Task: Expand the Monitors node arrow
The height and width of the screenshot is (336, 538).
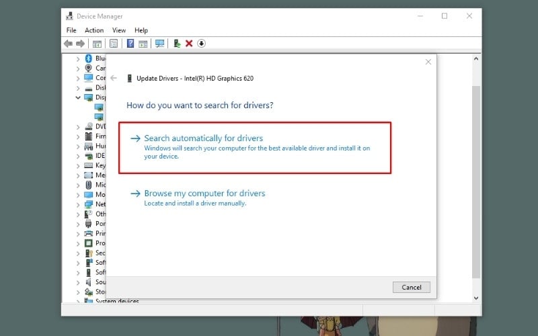Action: coord(78,195)
